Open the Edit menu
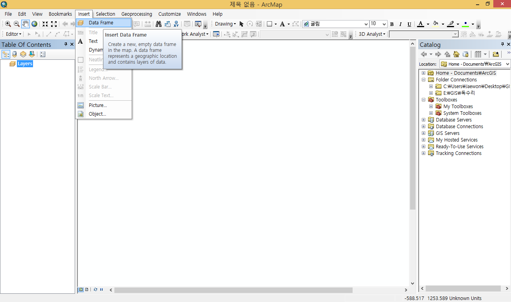 [22, 14]
